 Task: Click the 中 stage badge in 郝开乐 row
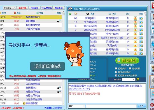click(x=135, y=26)
